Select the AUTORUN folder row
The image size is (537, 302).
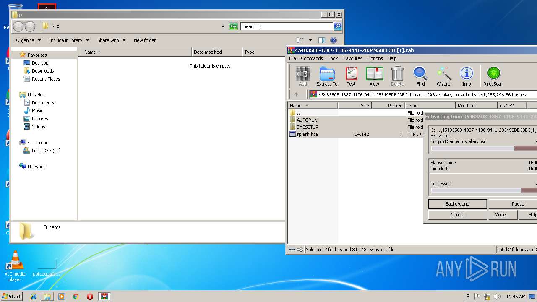point(356,120)
